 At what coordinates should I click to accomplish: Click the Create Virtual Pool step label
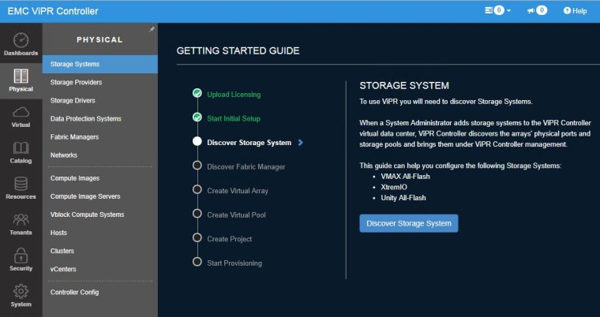(236, 215)
